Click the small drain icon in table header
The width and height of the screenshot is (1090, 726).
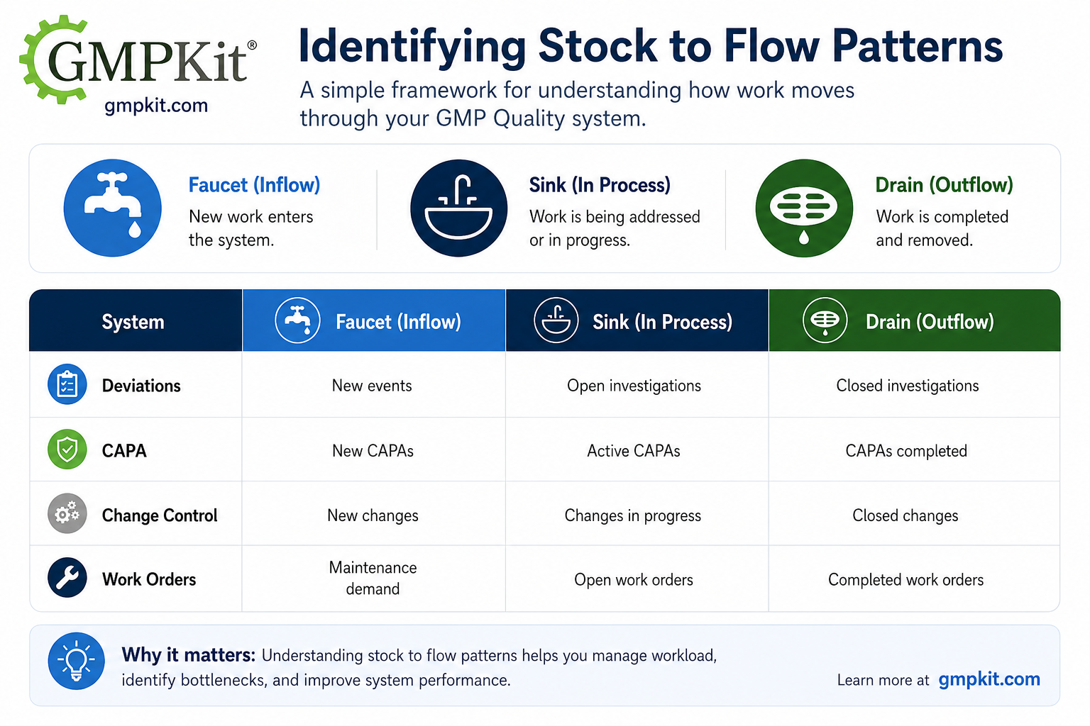point(825,320)
